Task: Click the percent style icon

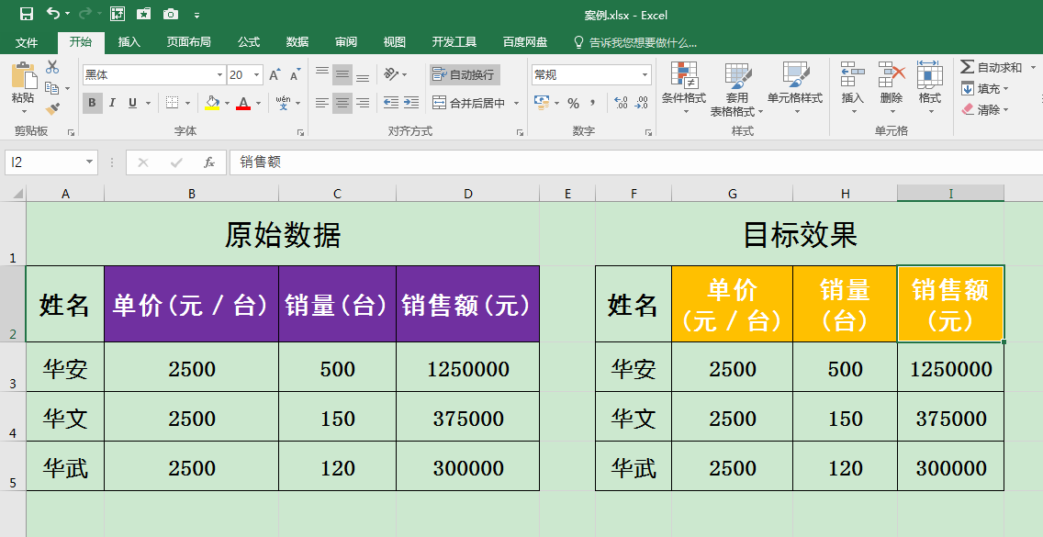Action: click(x=574, y=103)
